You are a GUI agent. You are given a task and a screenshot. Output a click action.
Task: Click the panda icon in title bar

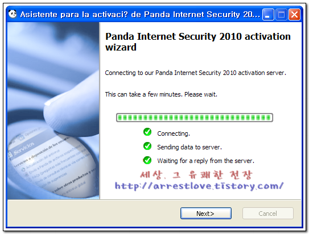coord(13,14)
